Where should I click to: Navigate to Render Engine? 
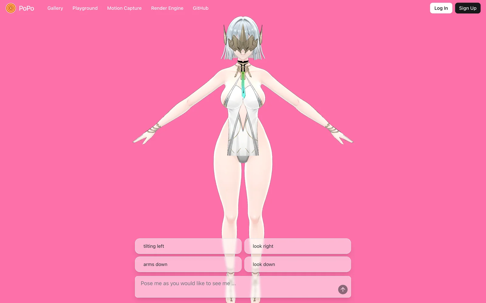coord(167,8)
